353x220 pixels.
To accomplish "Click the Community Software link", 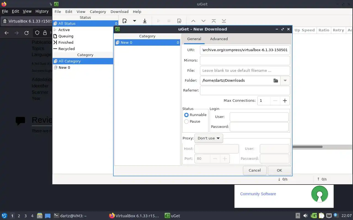I will (258, 194).
